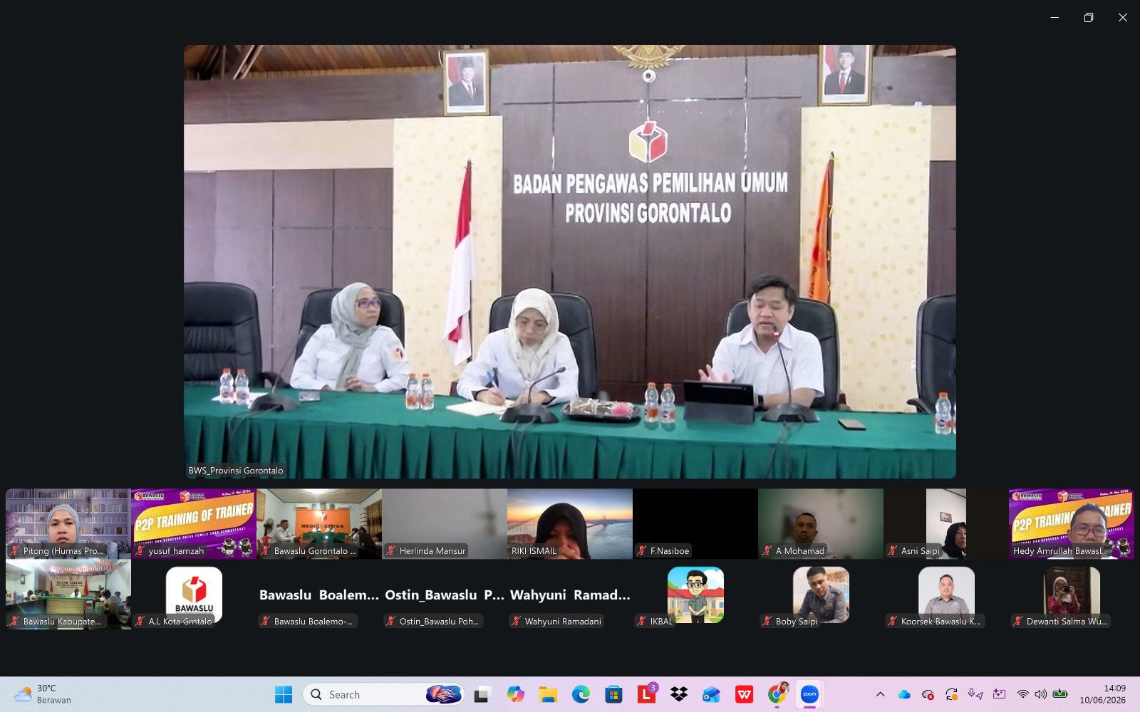Screen dimensions: 1140x712
Task: Click the muted mic icon beside Wahyuni Ramadani
Action: (516, 621)
